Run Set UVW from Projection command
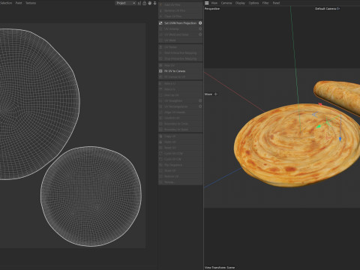 (x=180, y=23)
